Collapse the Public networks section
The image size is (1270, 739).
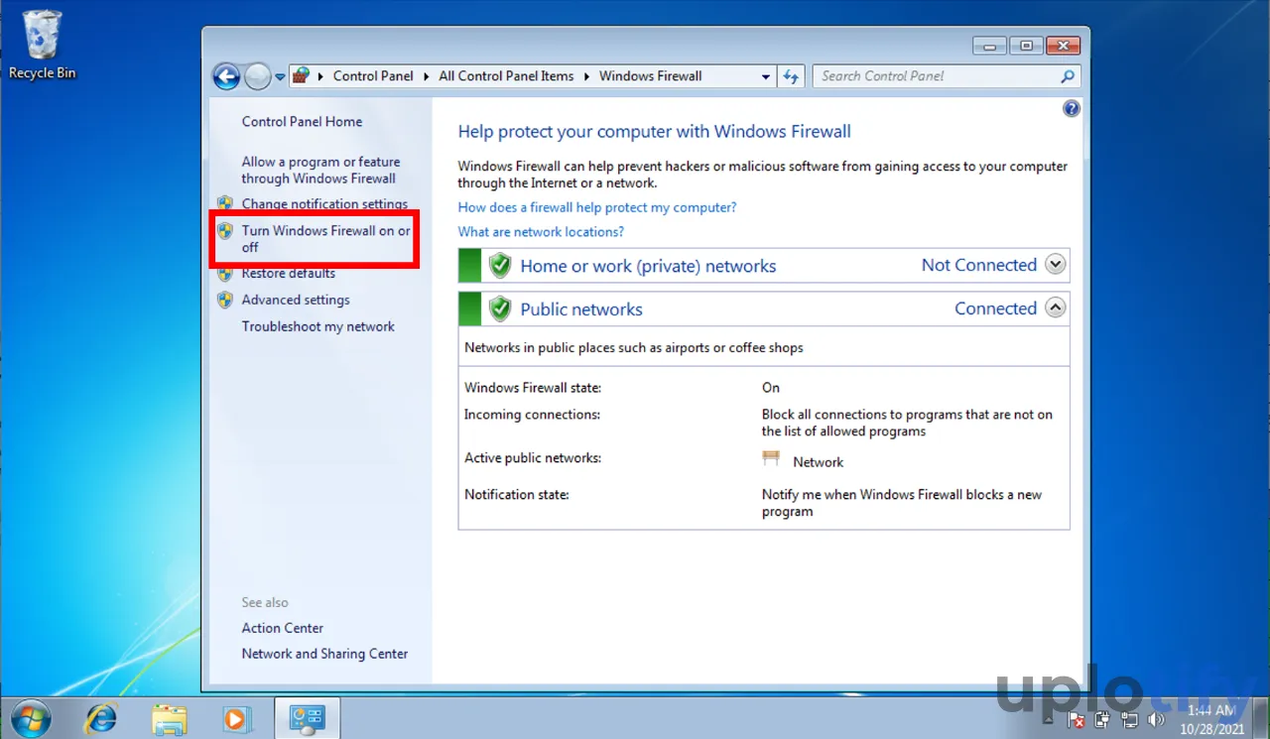1056,308
